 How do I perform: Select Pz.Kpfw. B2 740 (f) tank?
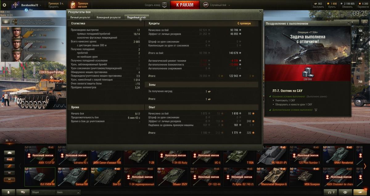239,177
